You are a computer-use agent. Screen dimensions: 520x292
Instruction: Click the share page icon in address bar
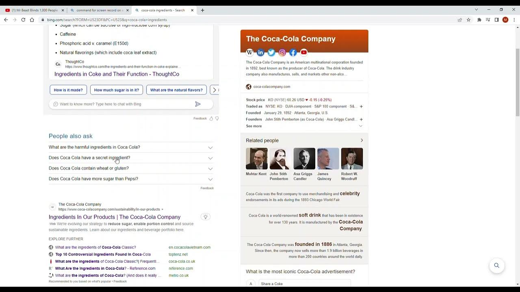tap(460, 19)
